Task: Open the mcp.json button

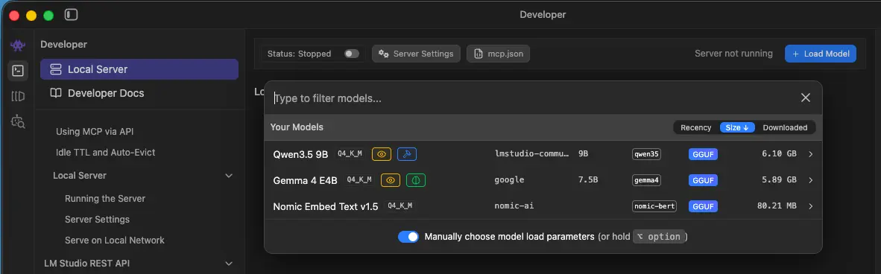Action: (x=499, y=54)
